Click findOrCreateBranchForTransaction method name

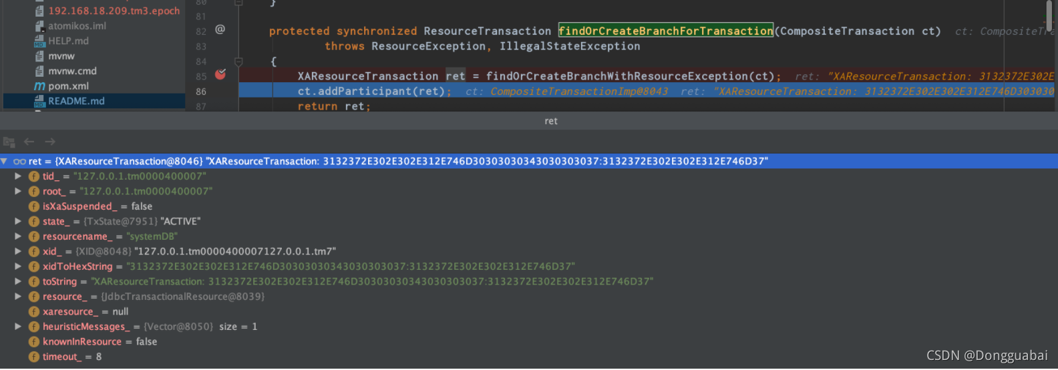point(666,31)
